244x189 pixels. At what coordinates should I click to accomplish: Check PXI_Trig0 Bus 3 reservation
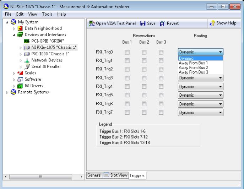click(161, 52)
